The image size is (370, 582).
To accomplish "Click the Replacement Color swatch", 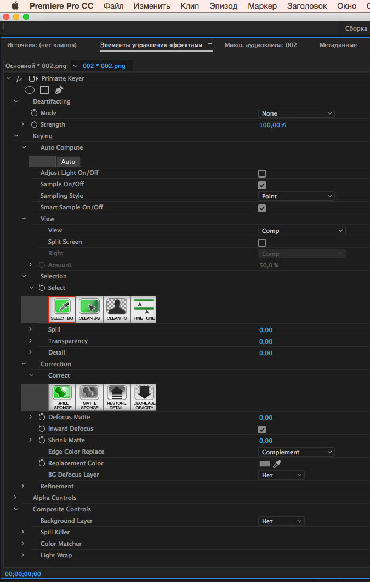I will [x=264, y=464].
